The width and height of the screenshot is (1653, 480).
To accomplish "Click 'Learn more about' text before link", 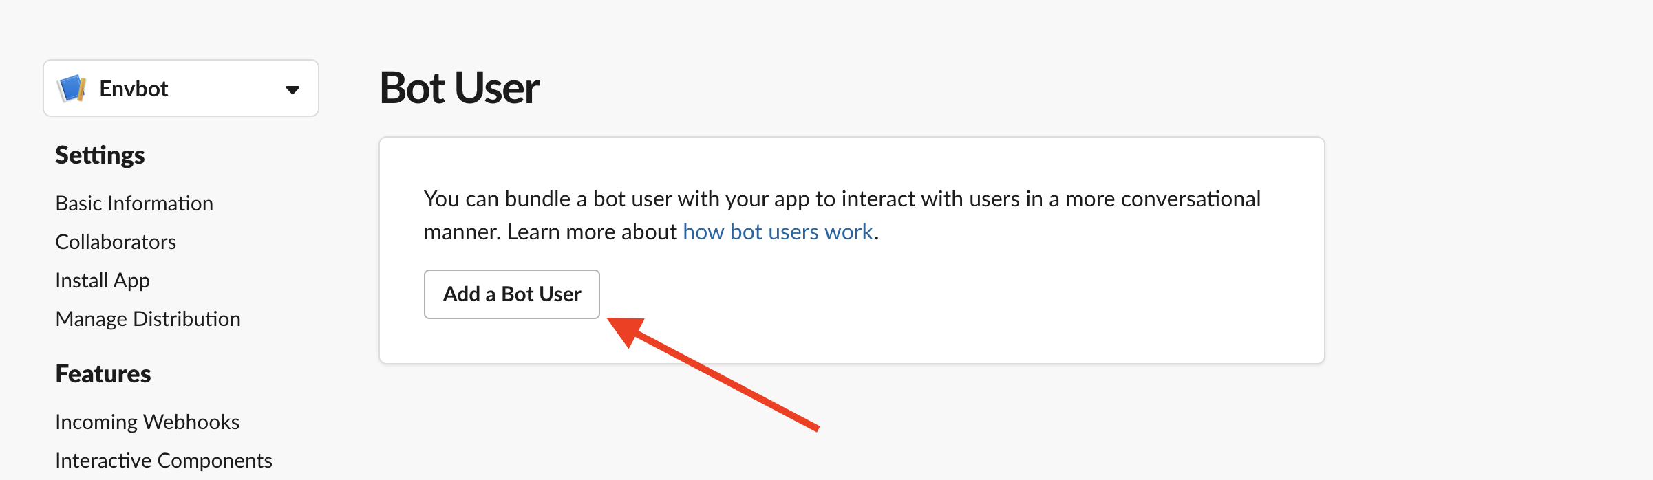I will pos(592,232).
